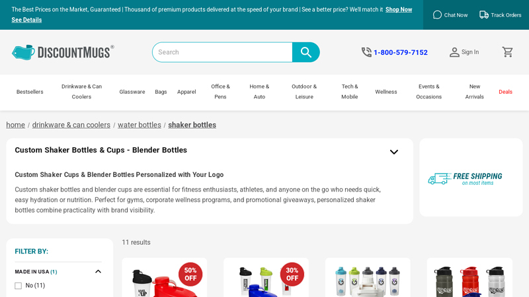Open the shopping cart icon
Viewport: 529px width, 297px height.
507,52
